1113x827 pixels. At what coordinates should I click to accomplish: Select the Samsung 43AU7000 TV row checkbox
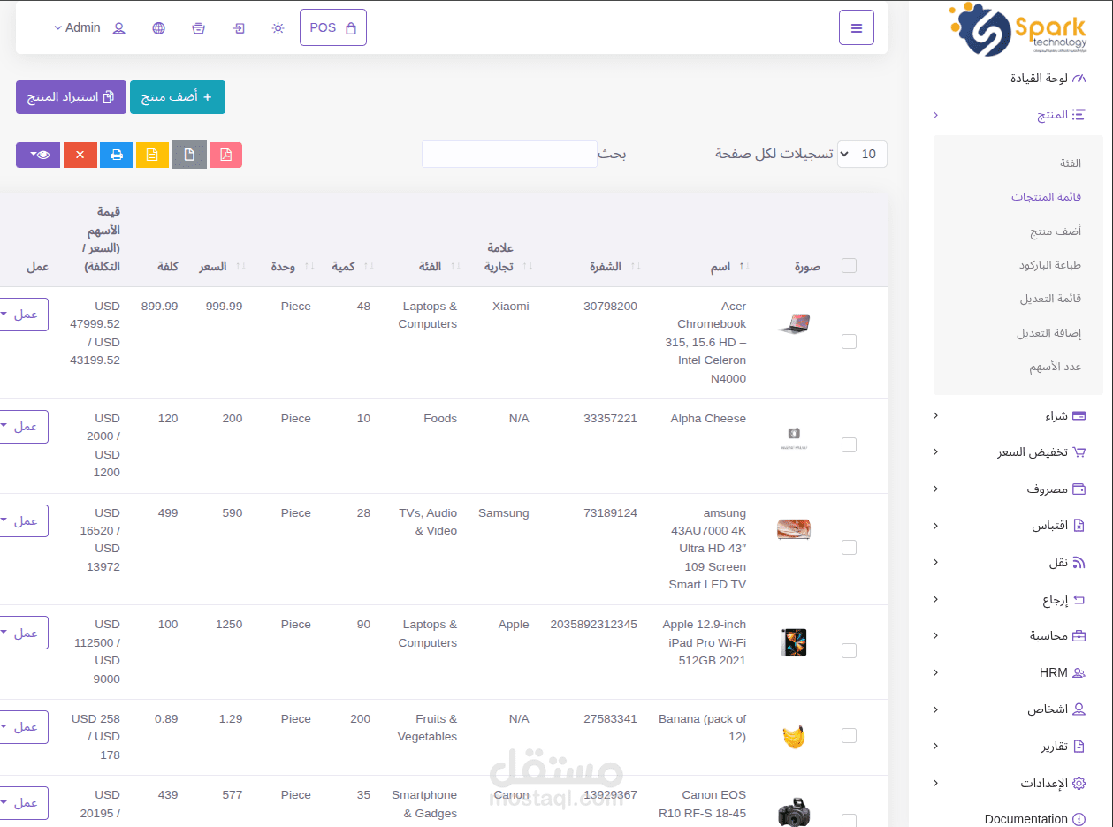tap(850, 548)
